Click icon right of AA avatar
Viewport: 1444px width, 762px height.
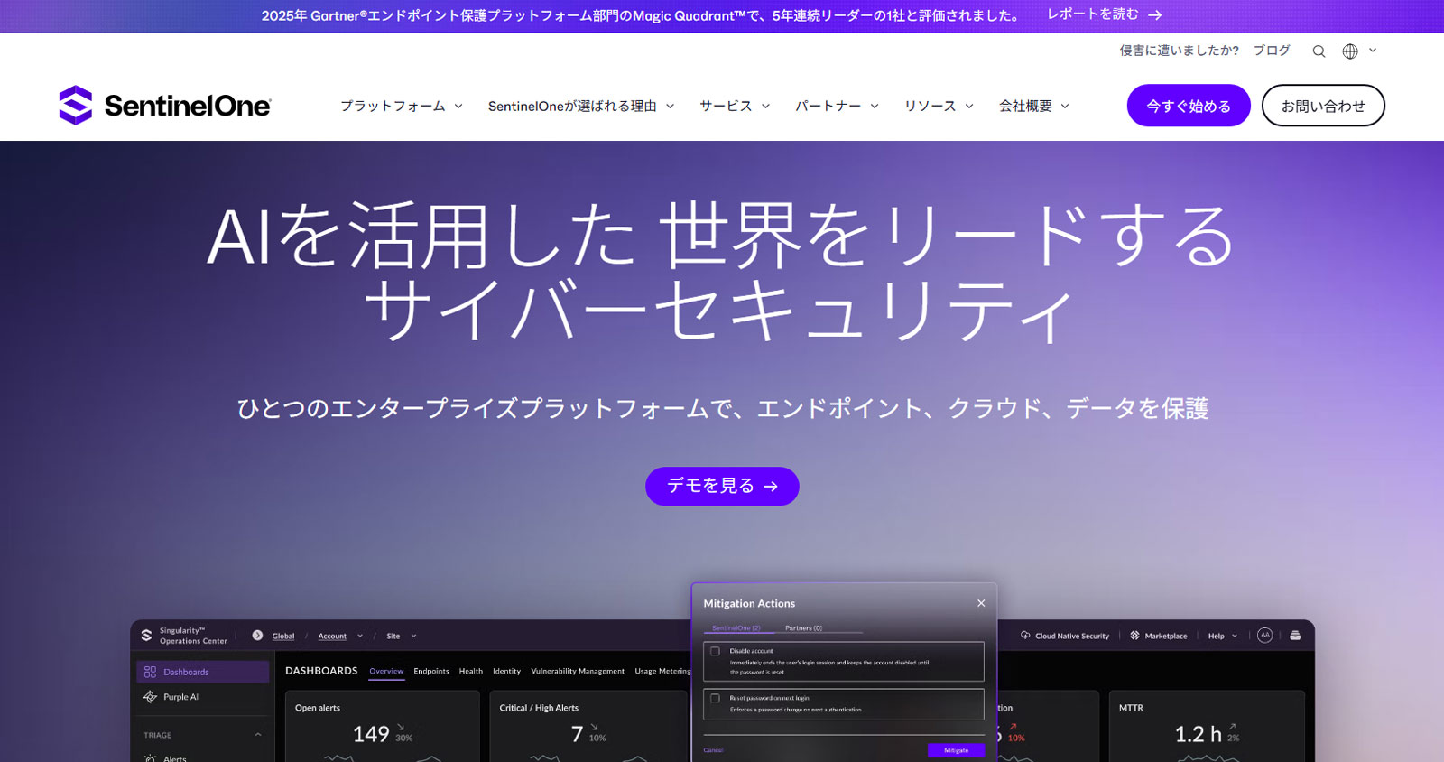coord(1295,636)
